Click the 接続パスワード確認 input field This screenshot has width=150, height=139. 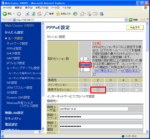(101, 126)
